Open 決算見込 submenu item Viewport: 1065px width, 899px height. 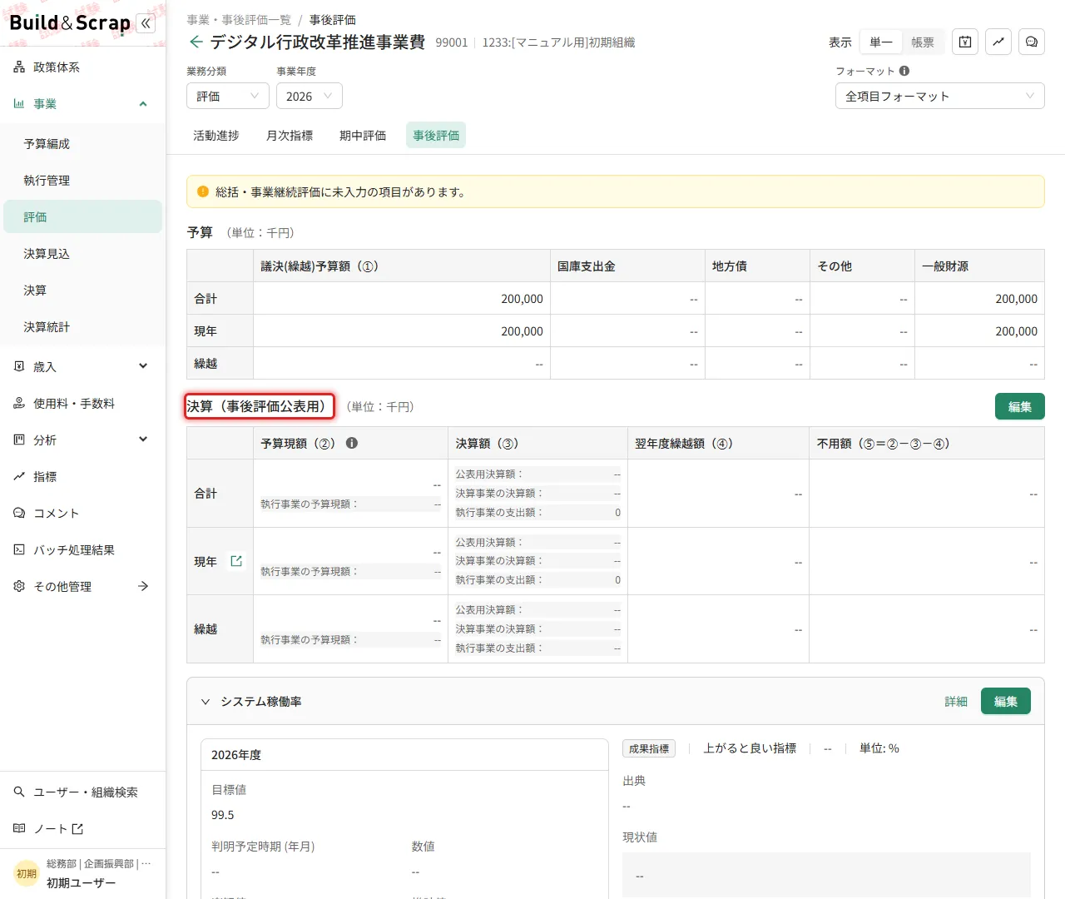[x=82, y=254]
